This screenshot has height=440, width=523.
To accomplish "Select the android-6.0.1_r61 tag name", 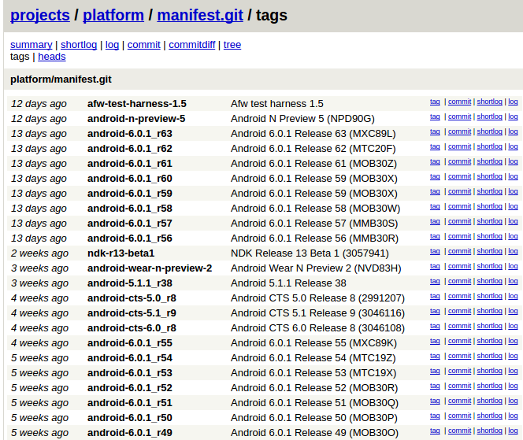I will tap(130, 164).
